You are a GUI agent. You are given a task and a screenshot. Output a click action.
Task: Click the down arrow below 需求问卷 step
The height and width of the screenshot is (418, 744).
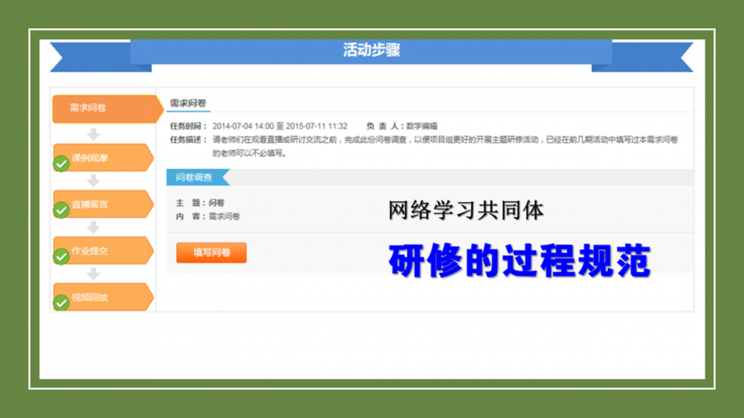point(93,135)
